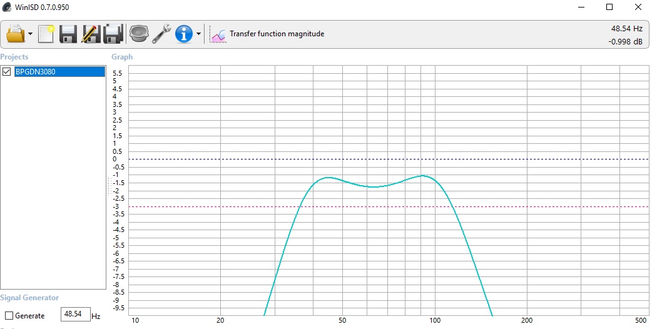Click the Signal Generator heading
Image resolution: width=652 pixels, height=329 pixels.
[29, 298]
